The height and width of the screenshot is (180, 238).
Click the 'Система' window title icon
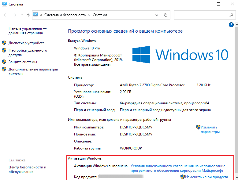[4, 4]
